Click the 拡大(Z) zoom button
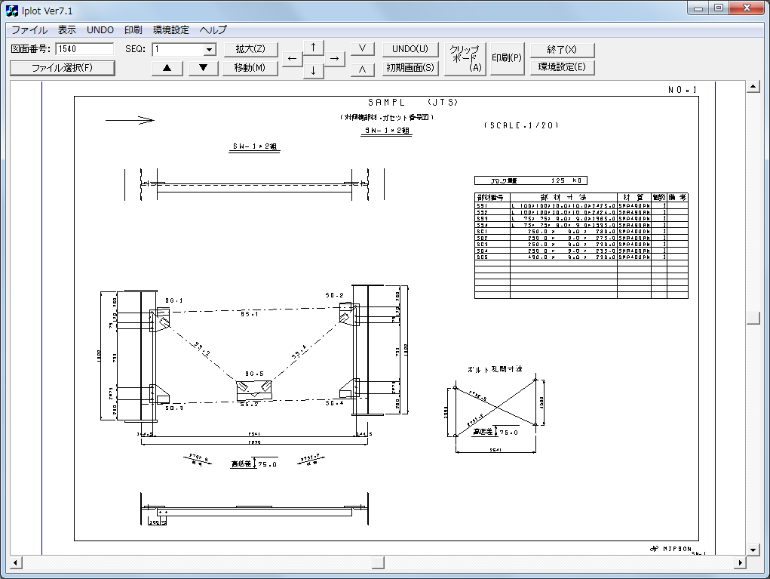The image size is (770, 579). [250, 49]
